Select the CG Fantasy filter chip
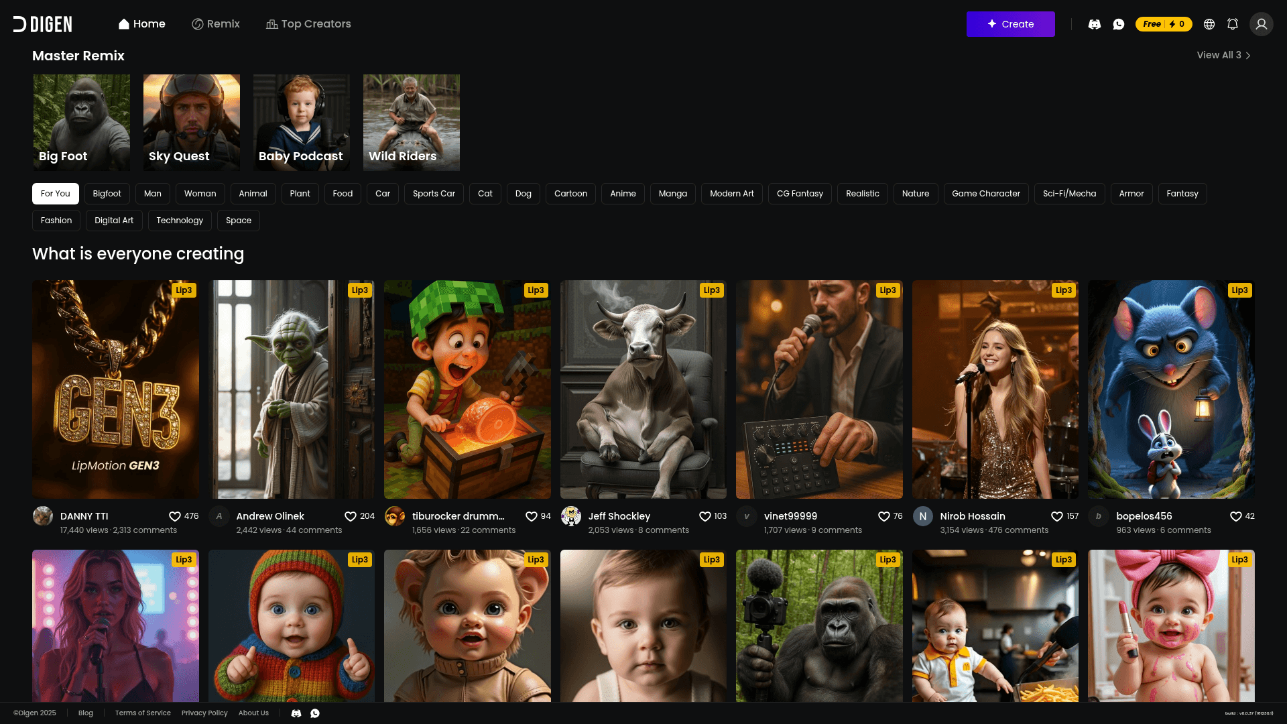The width and height of the screenshot is (1287, 724). [x=800, y=194]
